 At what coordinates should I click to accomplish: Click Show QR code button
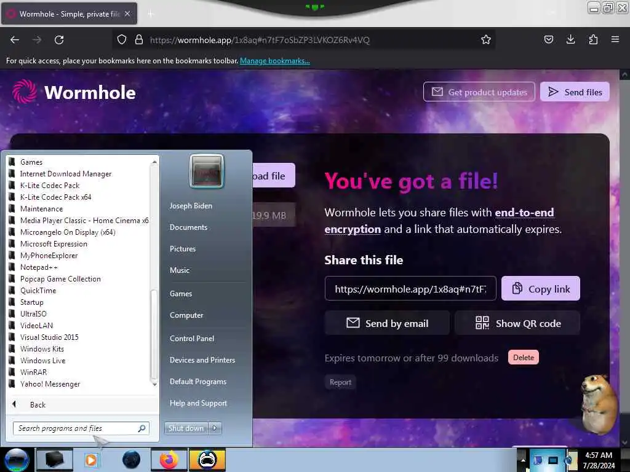[x=517, y=323]
